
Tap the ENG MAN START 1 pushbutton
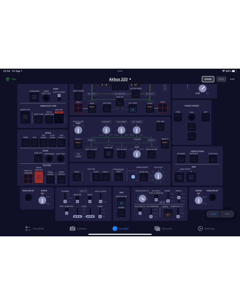(179, 177)
